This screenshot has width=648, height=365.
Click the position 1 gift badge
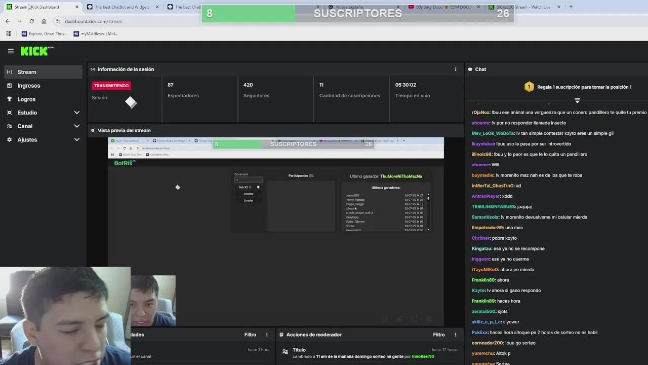pos(529,87)
